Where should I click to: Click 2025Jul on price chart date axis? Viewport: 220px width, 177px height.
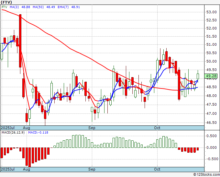(8, 128)
